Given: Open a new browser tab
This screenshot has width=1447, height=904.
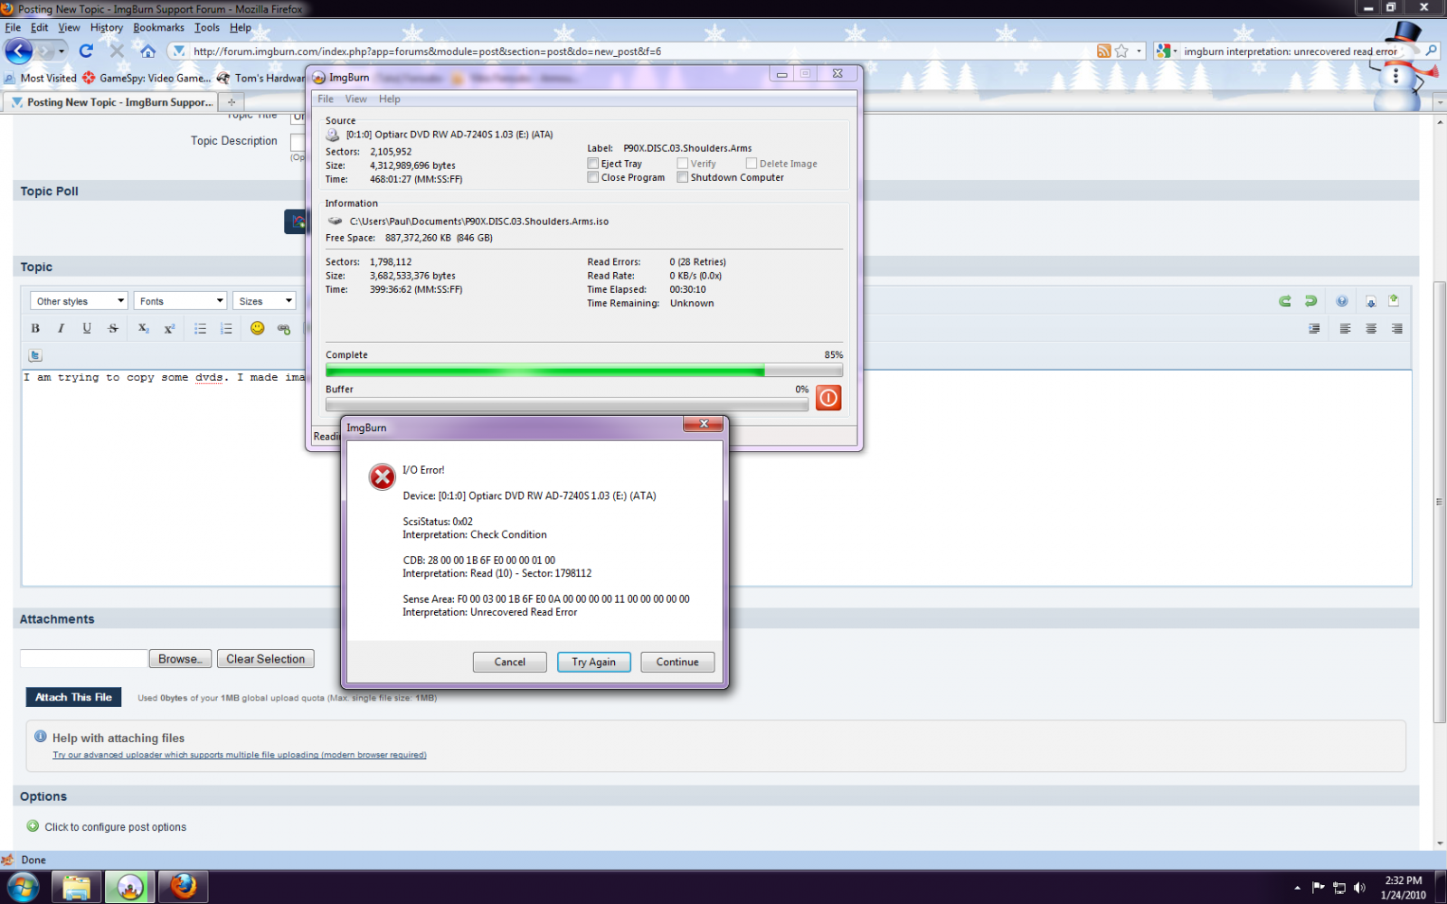Looking at the screenshot, I should tap(232, 102).
